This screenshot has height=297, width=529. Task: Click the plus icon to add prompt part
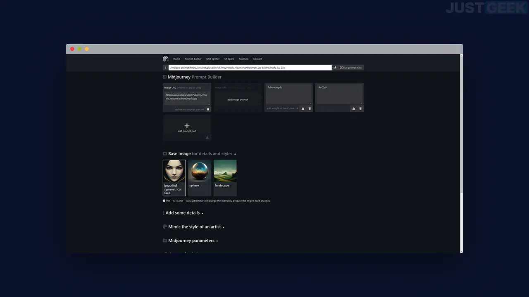(x=187, y=126)
